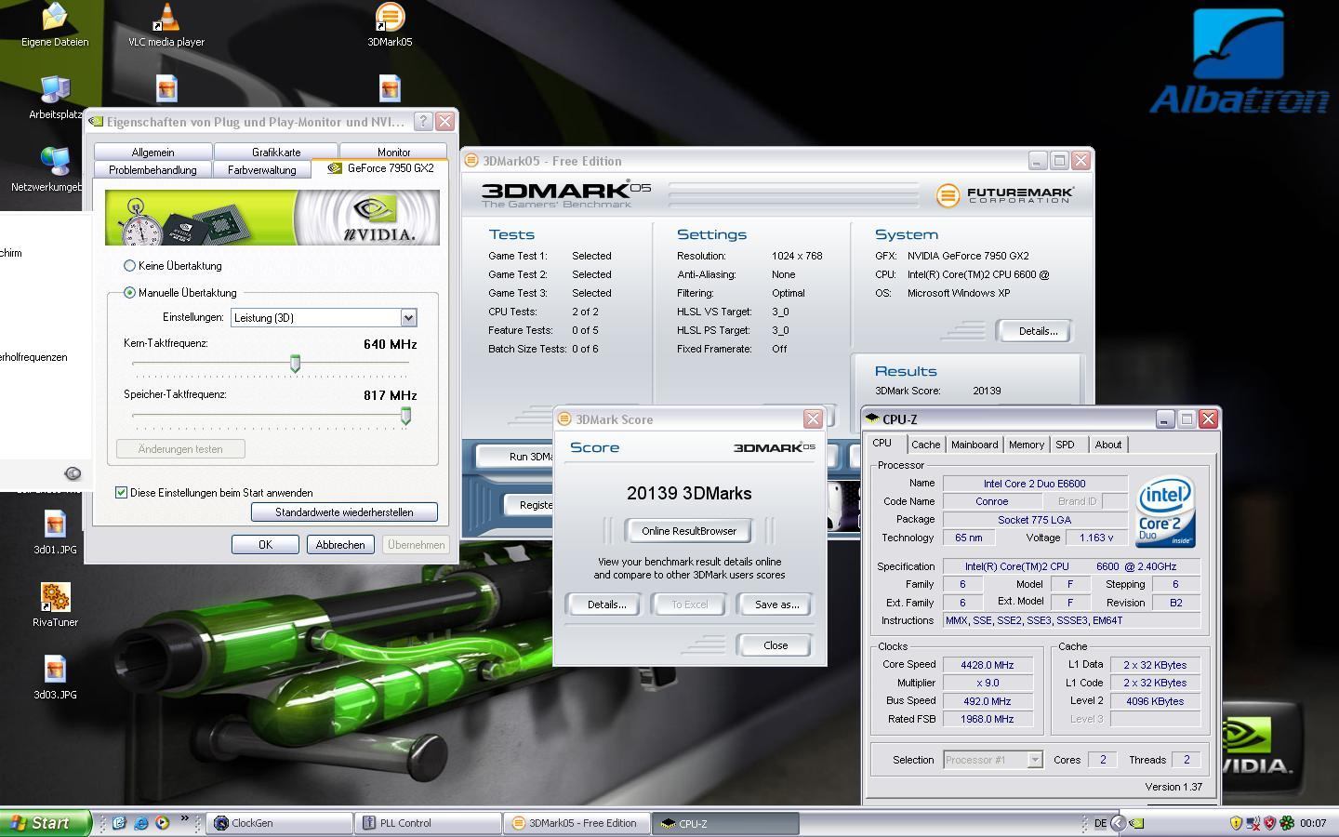Select CPU tab in CPU-Z
Screen dimensions: 1339x837
pos(882,444)
